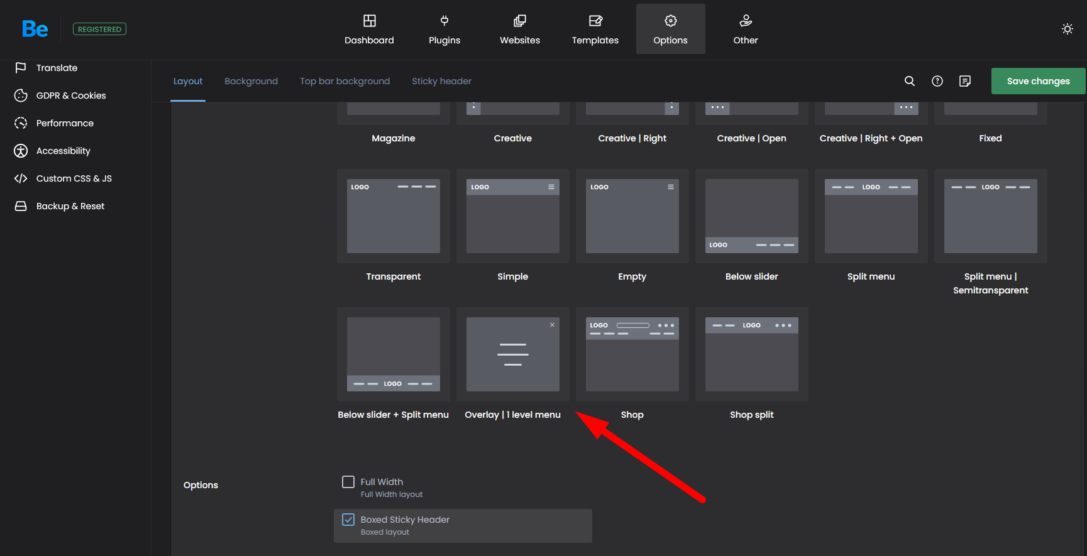Click the Plugins plug icon

[444, 21]
